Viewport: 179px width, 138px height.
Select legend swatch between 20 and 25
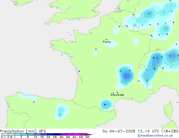pos(51,134)
